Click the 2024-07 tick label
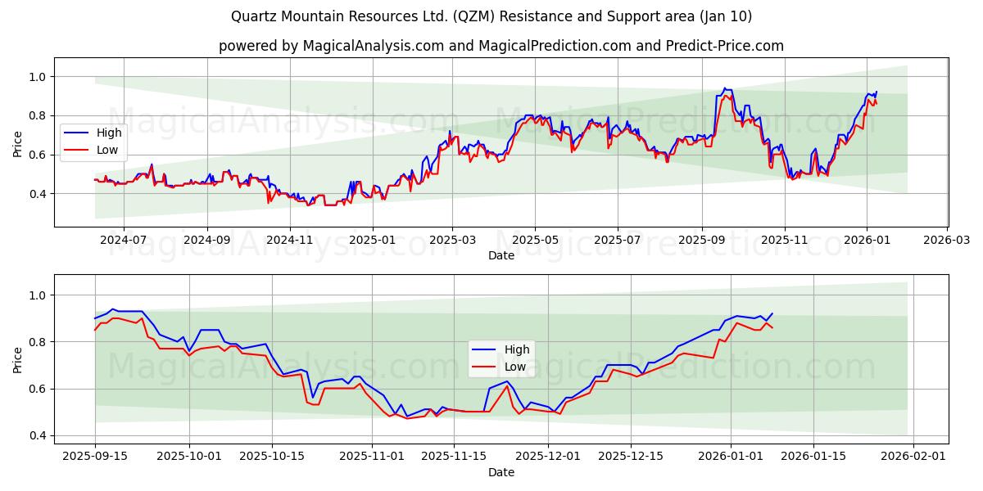 124,241
